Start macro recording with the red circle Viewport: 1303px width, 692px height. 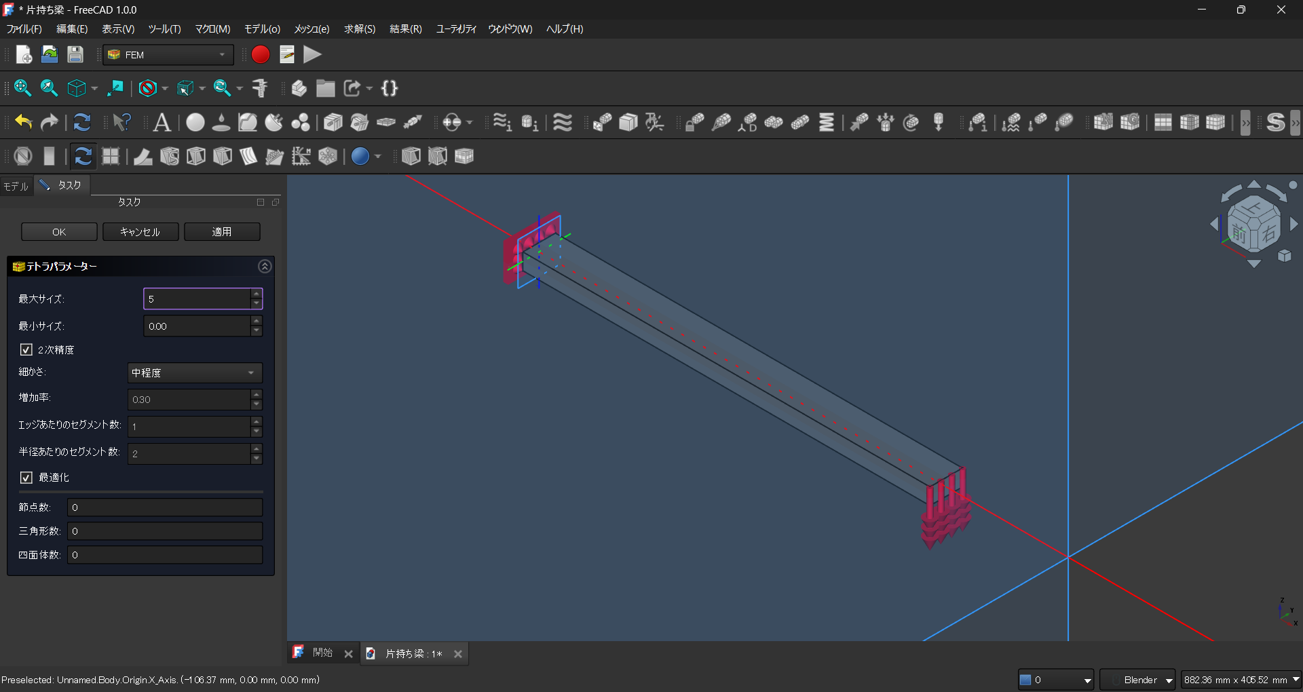coord(261,54)
